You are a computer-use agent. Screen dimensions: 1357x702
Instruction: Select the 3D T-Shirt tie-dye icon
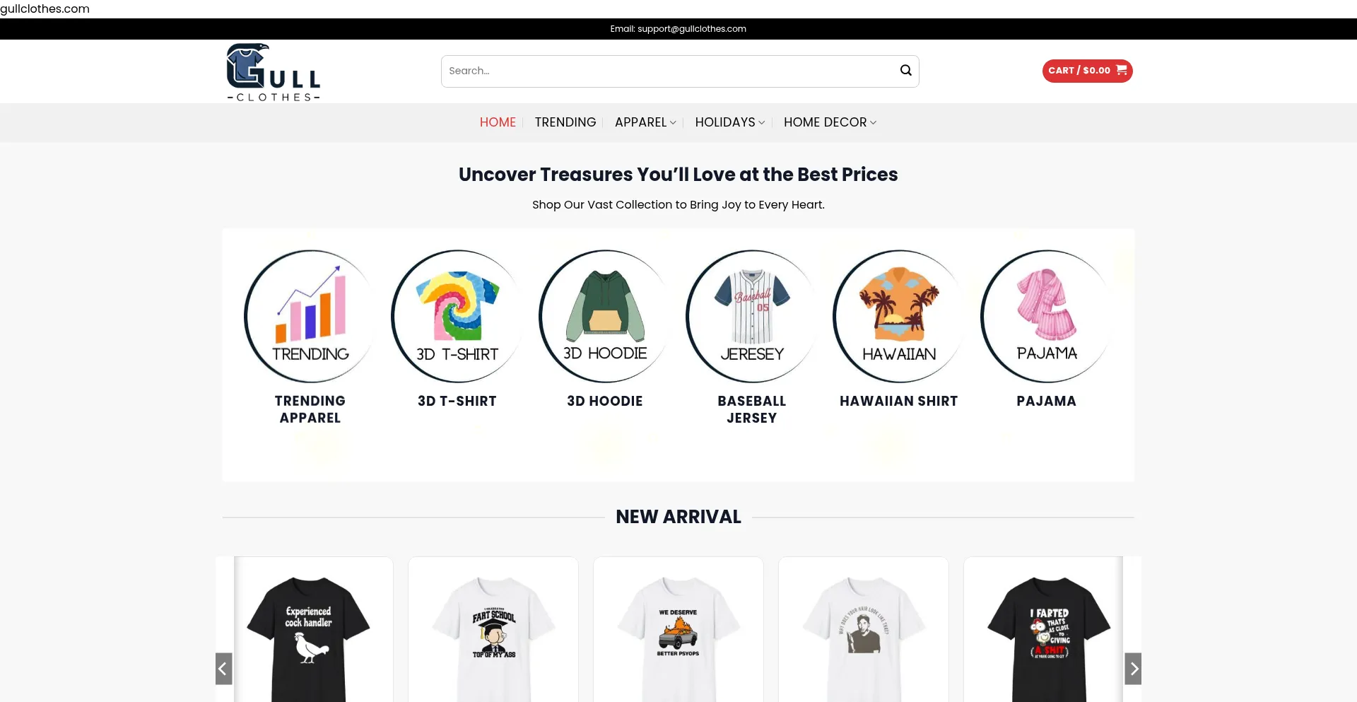pyautogui.click(x=457, y=316)
